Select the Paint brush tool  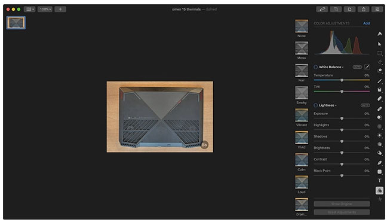(x=380, y=81)
